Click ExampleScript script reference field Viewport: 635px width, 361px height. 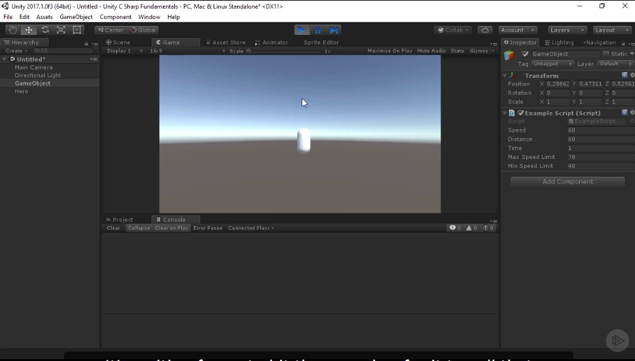pyautogui.click(x=598, y=121)
